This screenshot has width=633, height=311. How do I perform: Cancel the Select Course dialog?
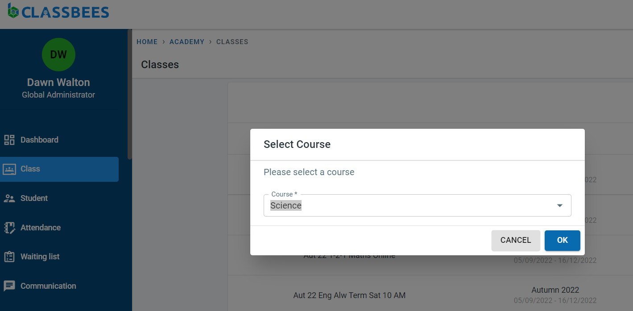point(515,241)
